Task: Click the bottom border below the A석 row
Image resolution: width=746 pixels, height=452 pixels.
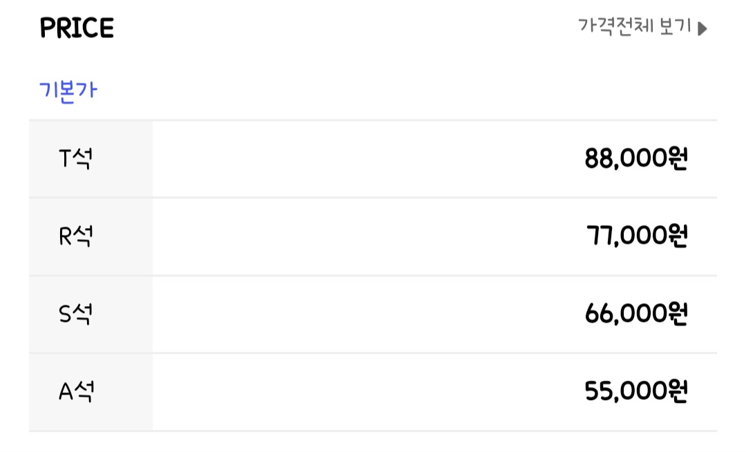Action: [373, 431]
